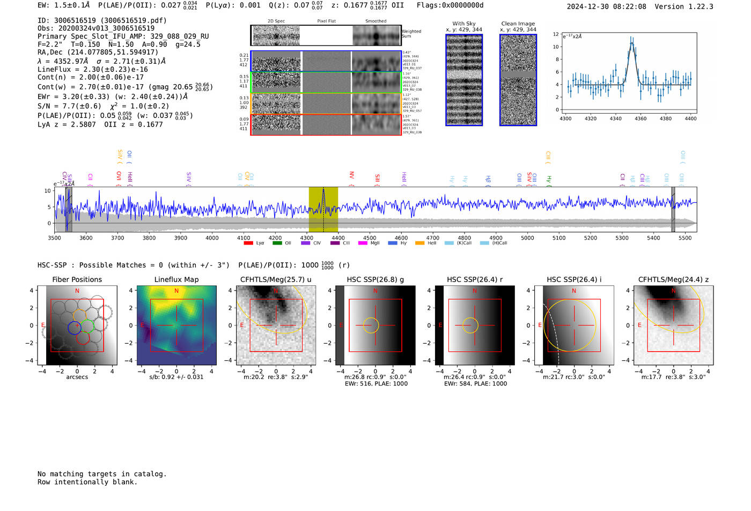
Task: Open the With Sky image
Action: point(464,80)
